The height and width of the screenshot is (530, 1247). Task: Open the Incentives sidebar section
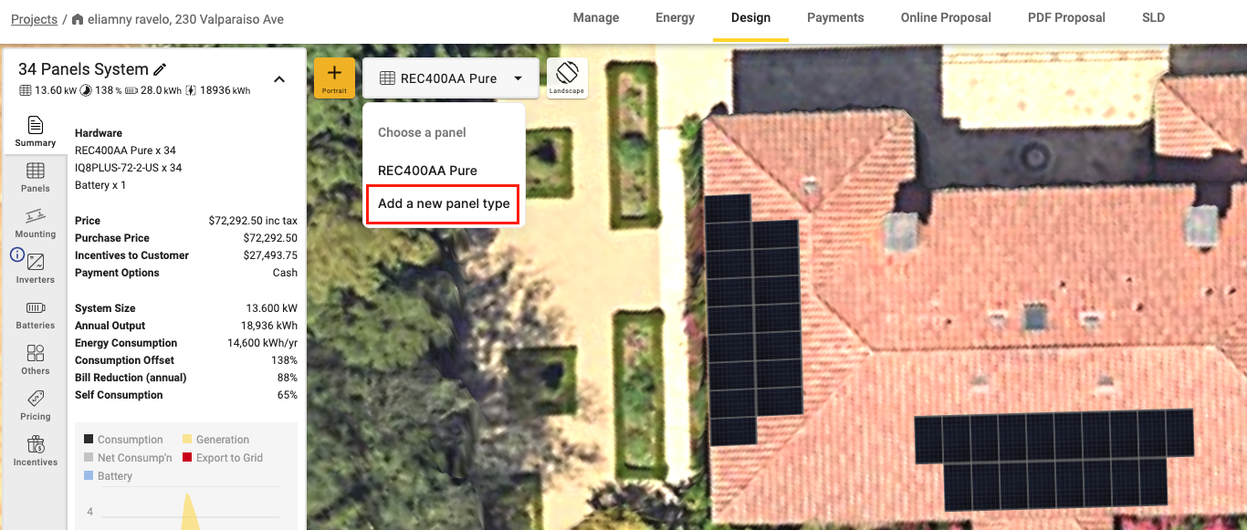click(x=35, y=451)
